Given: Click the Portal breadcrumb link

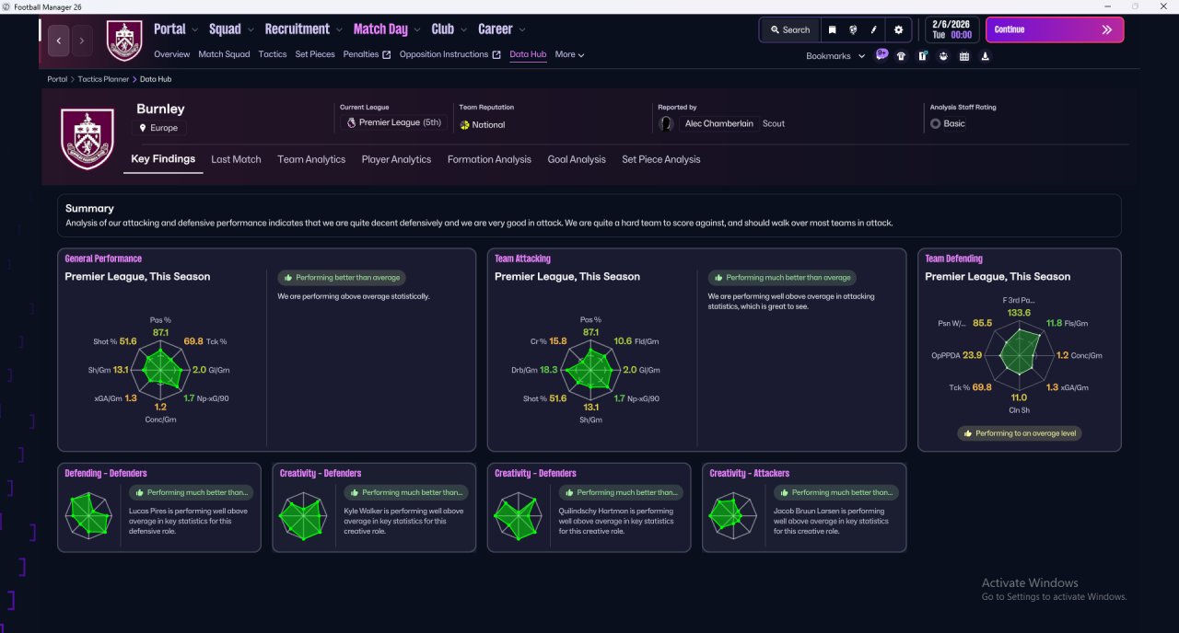Looking at the screenshot, I should 57,79.
